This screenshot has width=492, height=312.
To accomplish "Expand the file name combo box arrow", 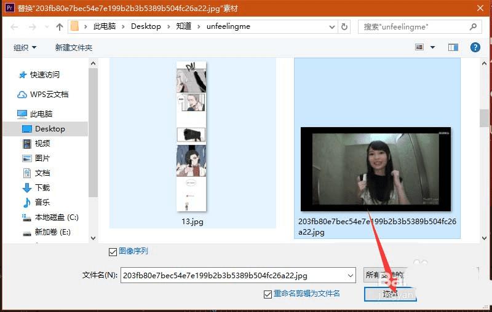I will click(x=351, y=276).
